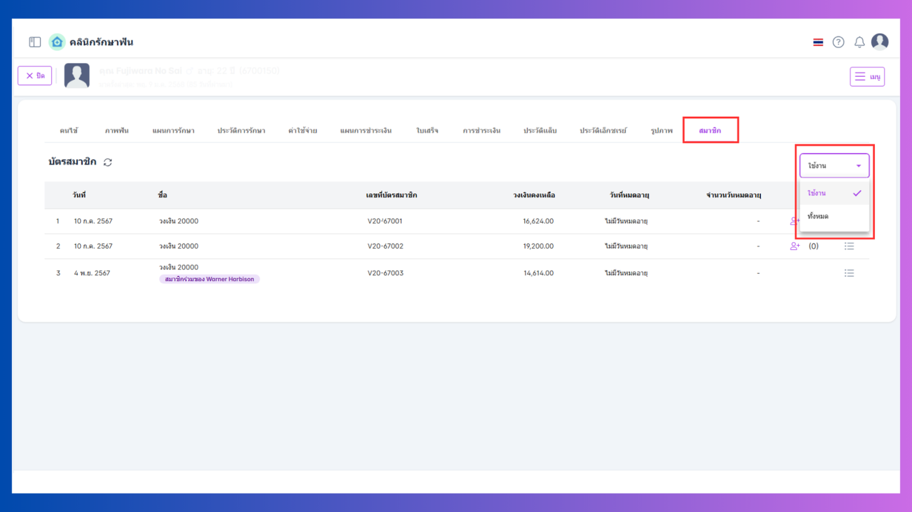The width and height of the screenshot is (912, 512).
Task: Click the clinic home logo icon
Action: click(57, 42)
